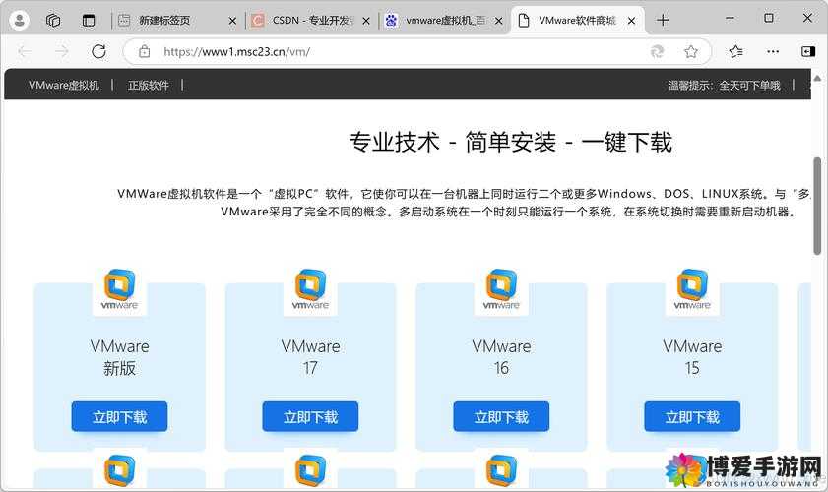828x492 pixels.
Task: Refresh the current page
Action: tap(98, 51)
